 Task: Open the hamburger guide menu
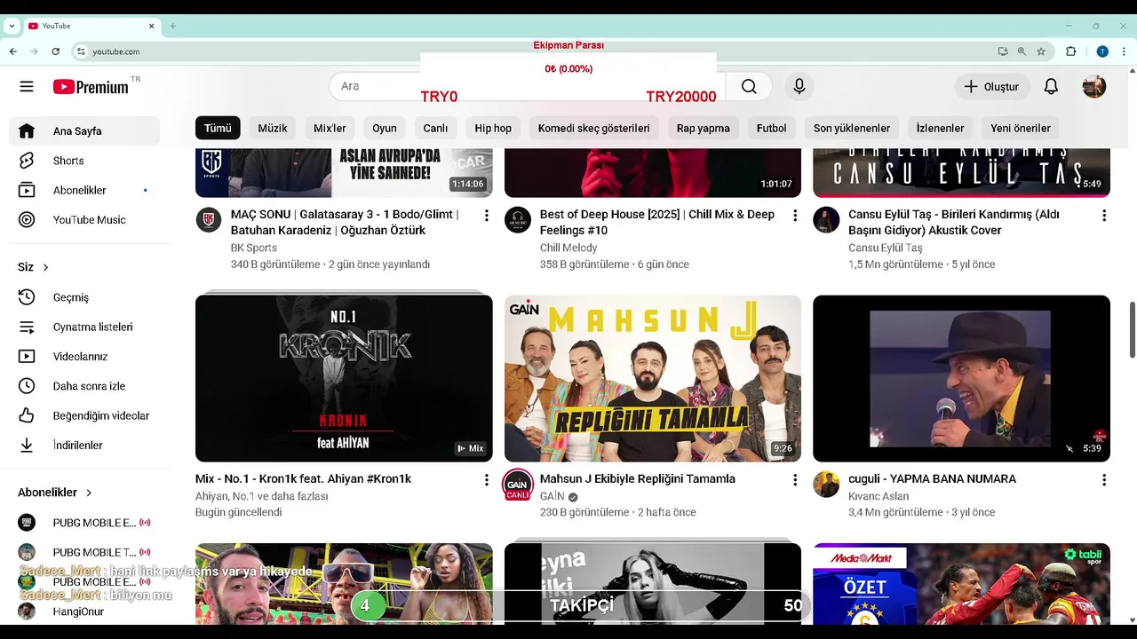pos(27,86)
